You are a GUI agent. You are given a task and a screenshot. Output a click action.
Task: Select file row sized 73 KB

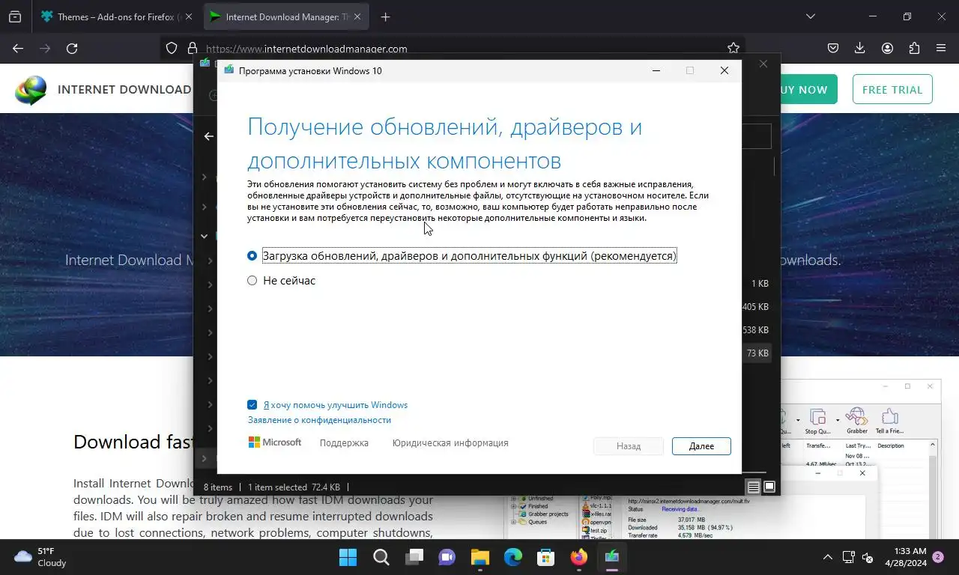point(757,353)
